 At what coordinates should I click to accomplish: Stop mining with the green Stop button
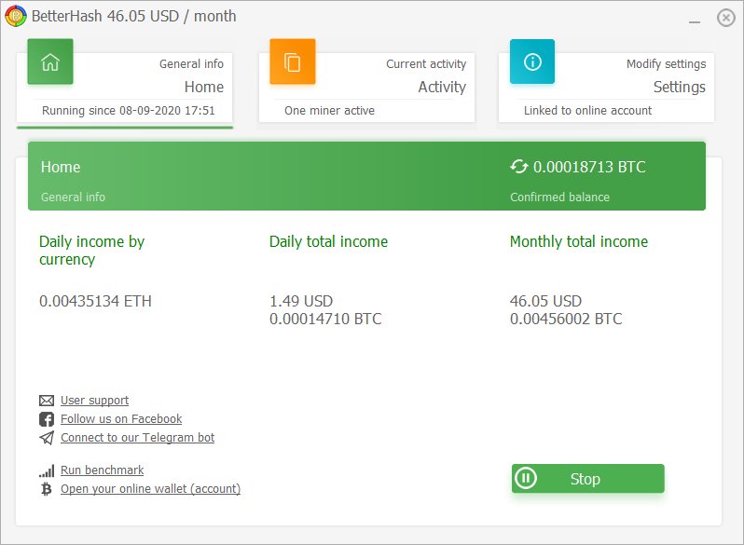[588, 479]
